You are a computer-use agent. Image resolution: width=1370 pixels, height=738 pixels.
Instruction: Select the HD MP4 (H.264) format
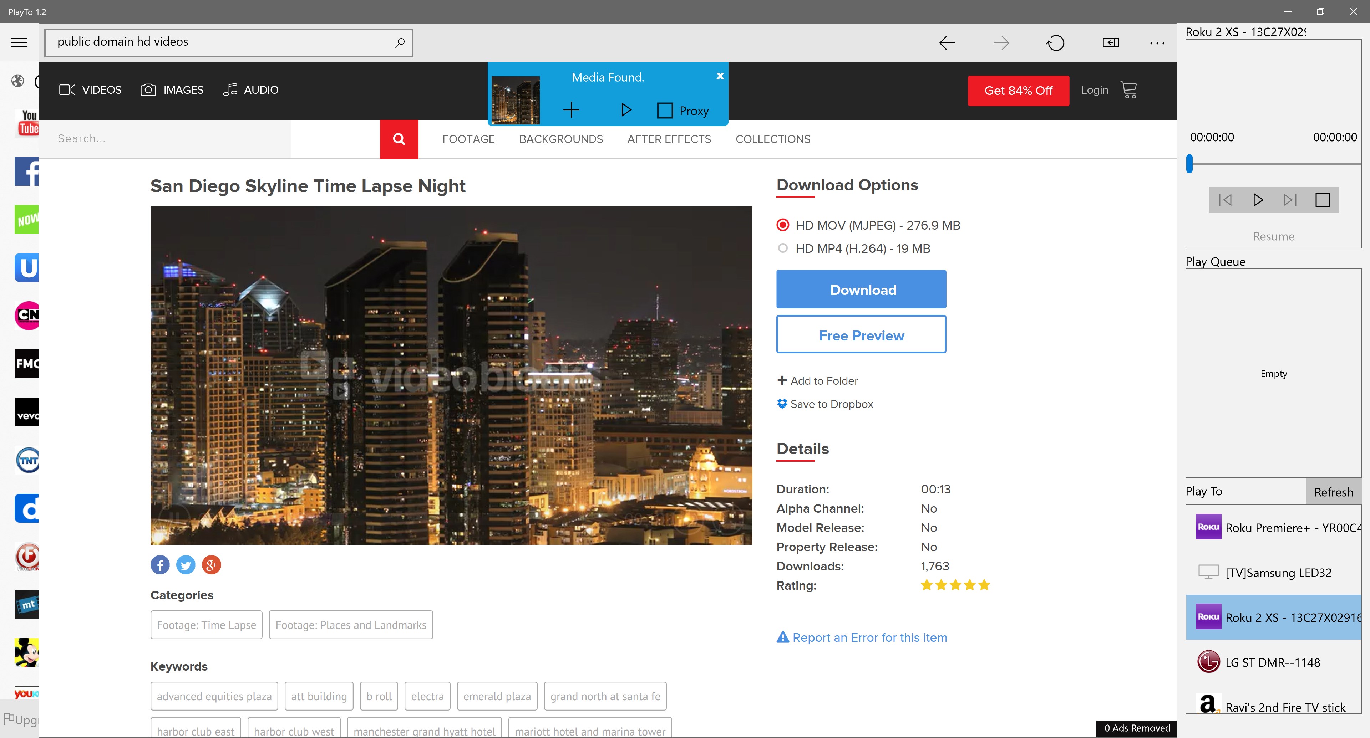[782, 248]
